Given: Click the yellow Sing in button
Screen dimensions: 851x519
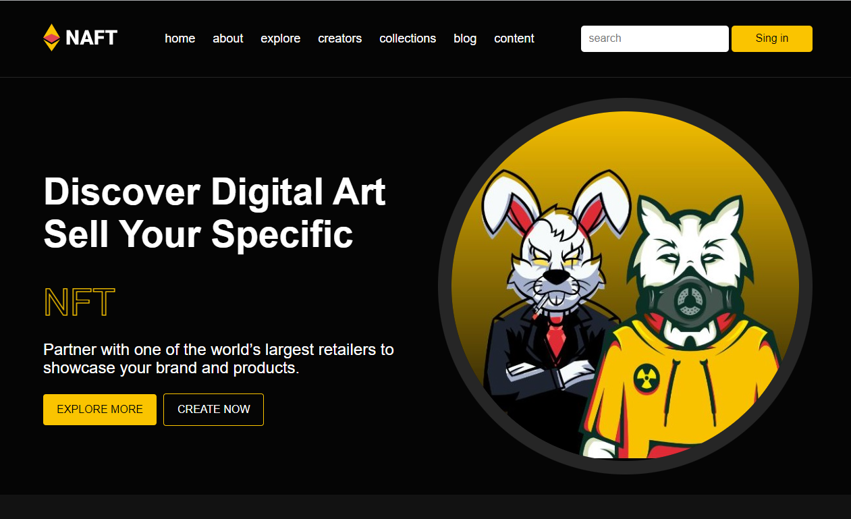Looking at the screenshot, I should (772, 38).
